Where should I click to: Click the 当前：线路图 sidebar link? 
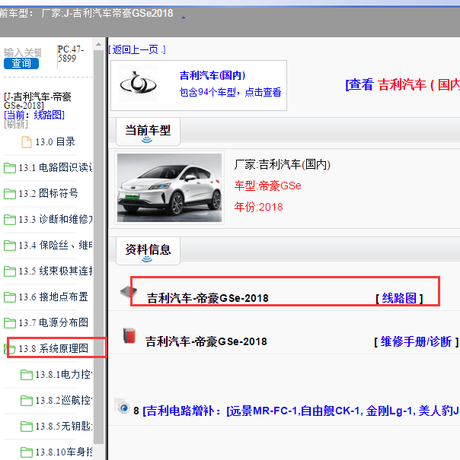(x=34, y=115)
